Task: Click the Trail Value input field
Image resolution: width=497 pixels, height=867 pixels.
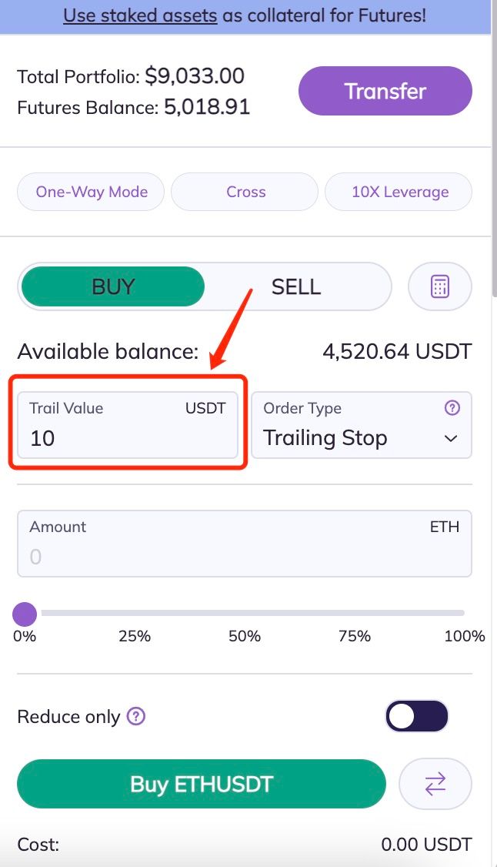Action: point(128,425)
